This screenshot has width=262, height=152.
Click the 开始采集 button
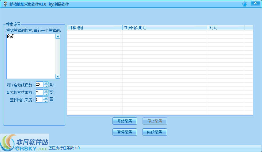[x=125, y=121]
